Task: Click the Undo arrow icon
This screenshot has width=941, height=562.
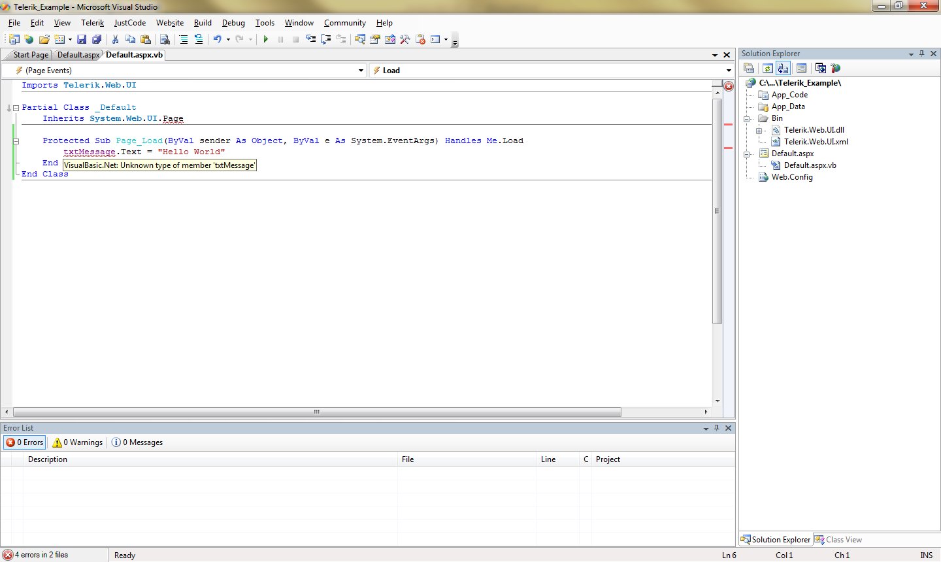Action: tap(218, 39)
